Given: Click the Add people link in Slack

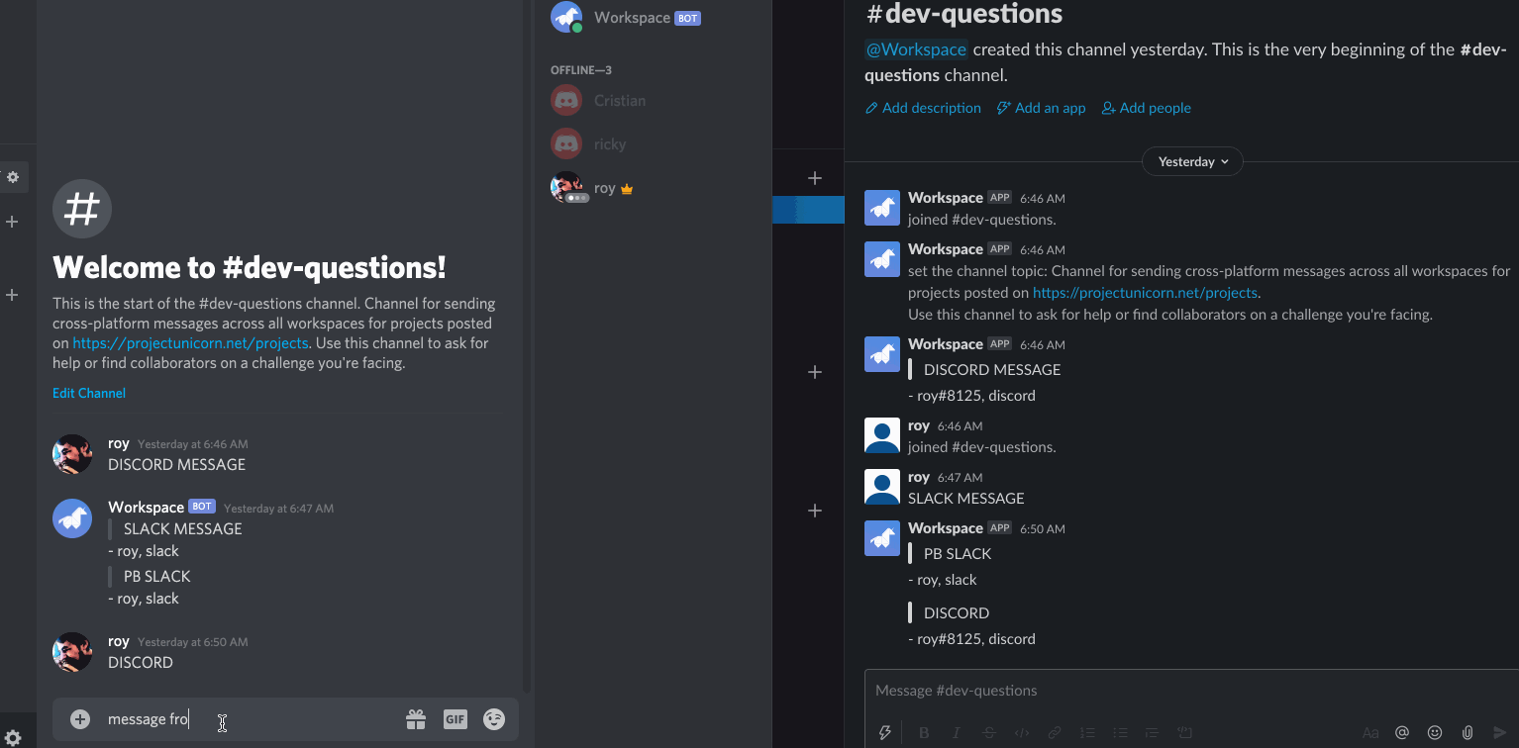Looking at the screenshot, I should point(1147,108).
